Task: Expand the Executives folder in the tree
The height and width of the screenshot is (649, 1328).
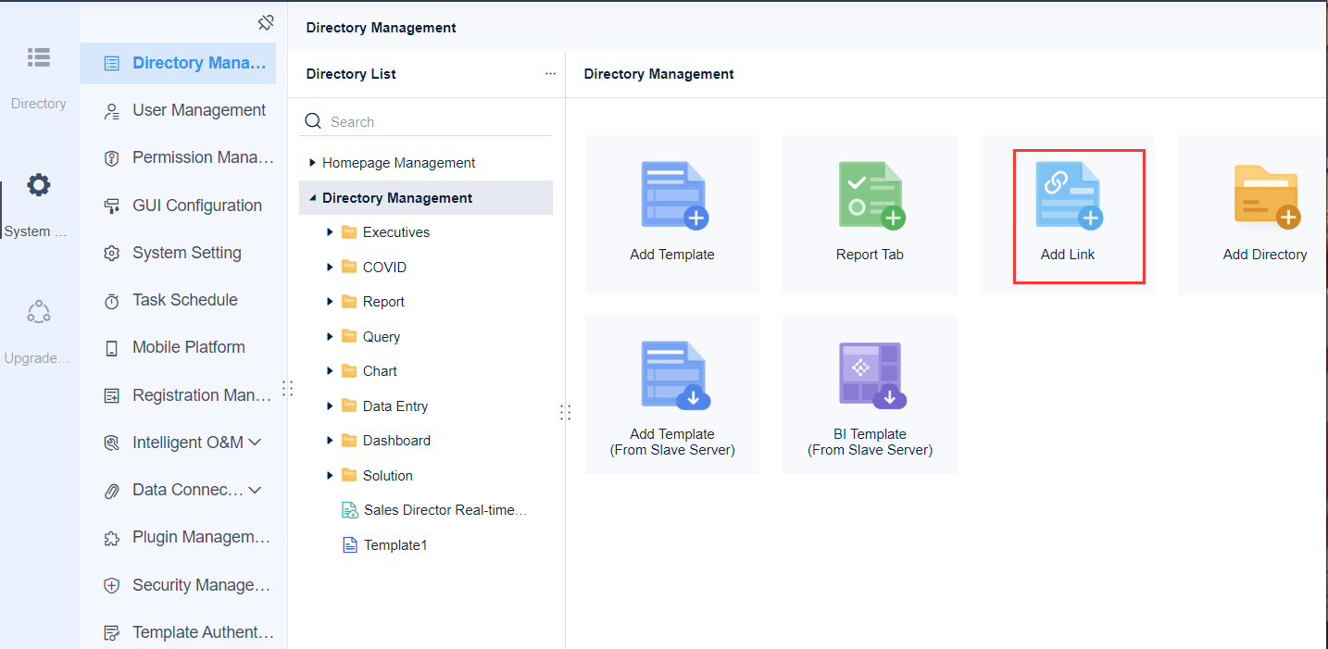Action: coord(329,231)
